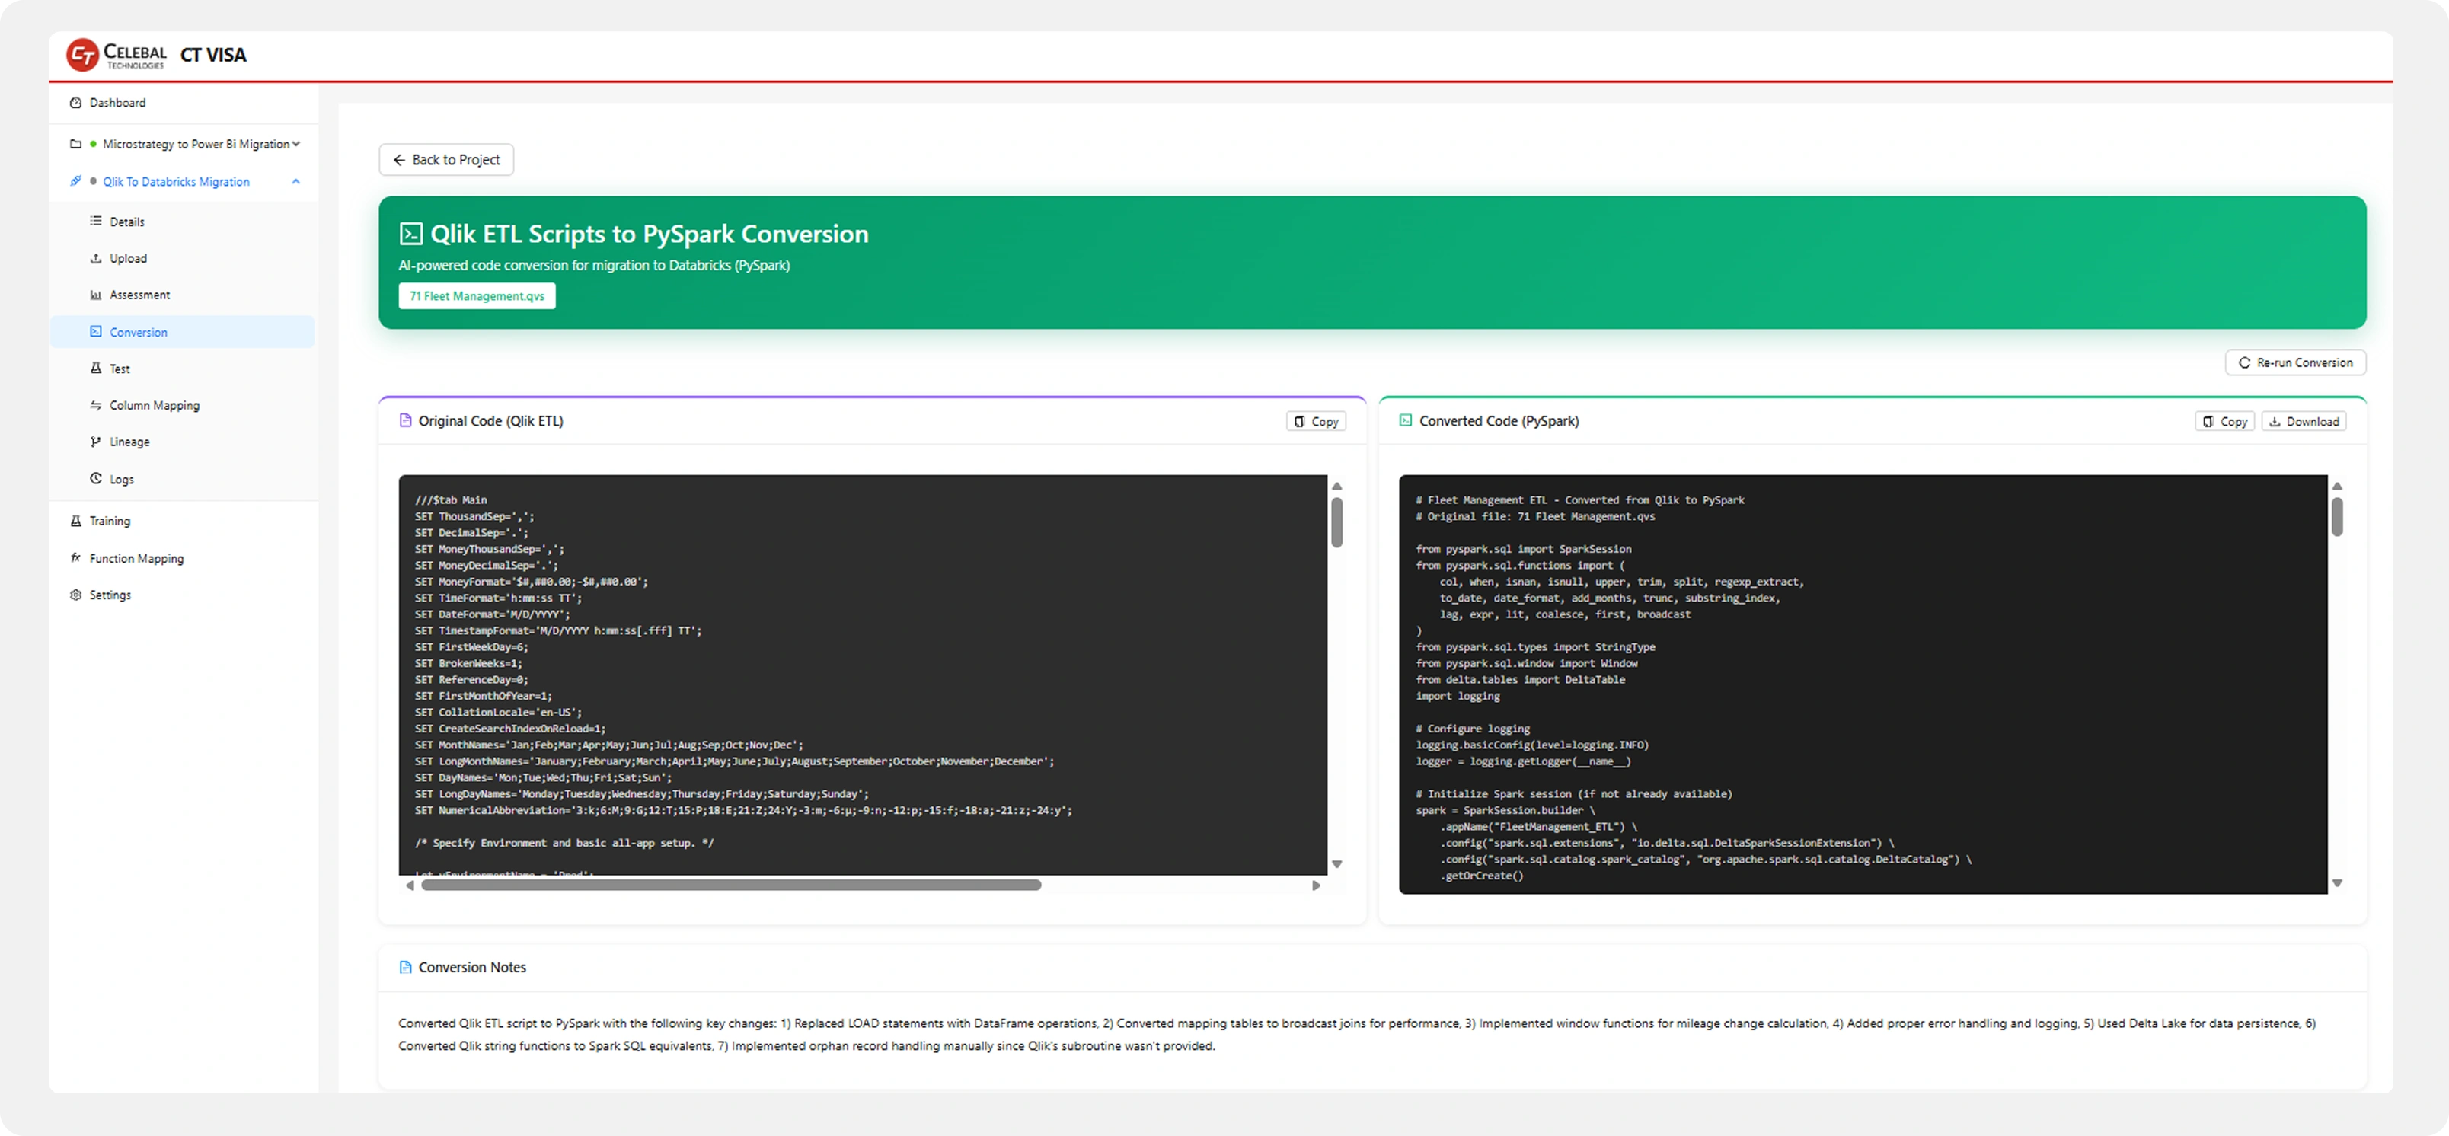Click the Assessment bar chart icon

tap(96, 295)
